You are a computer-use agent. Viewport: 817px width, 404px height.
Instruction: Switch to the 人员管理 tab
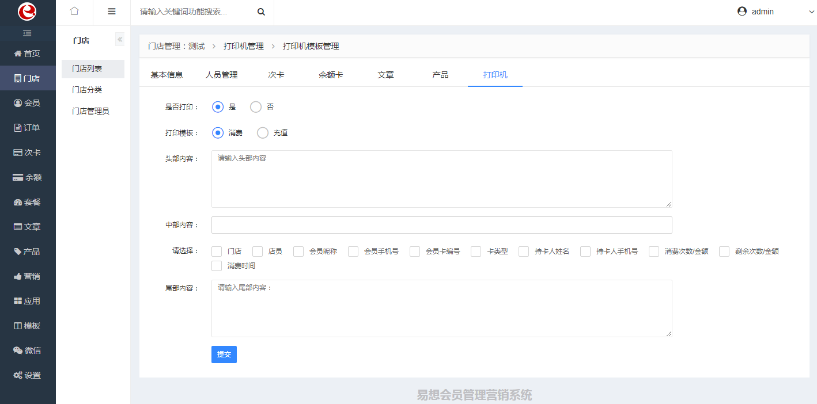tap(221, 75)
